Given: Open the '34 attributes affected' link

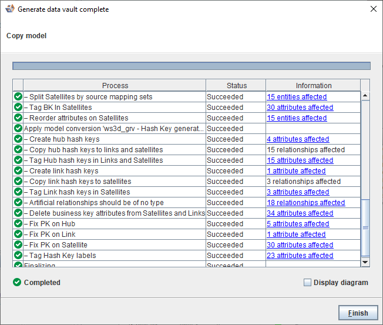Looking at the screenshot, I should [x=300, y=213].
